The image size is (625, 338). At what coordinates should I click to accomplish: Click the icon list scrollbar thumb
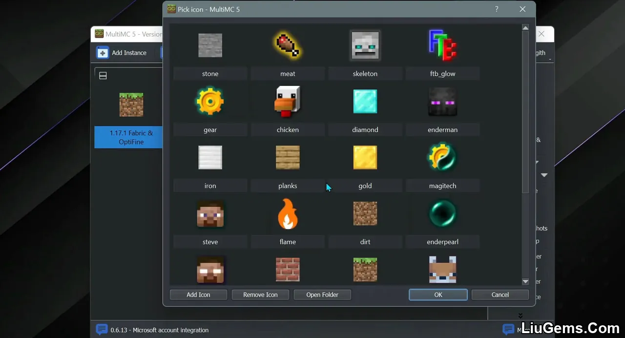[525, 112]
